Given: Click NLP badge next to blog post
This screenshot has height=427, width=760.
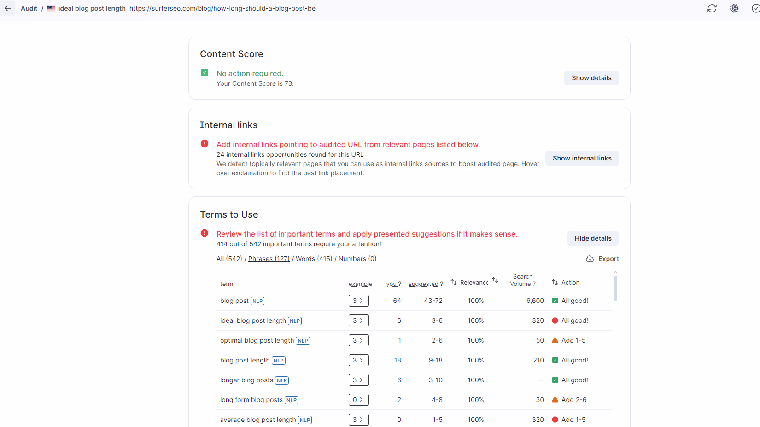Looking at the screenshot, I should pyautogui.click(x=257, y=301).
